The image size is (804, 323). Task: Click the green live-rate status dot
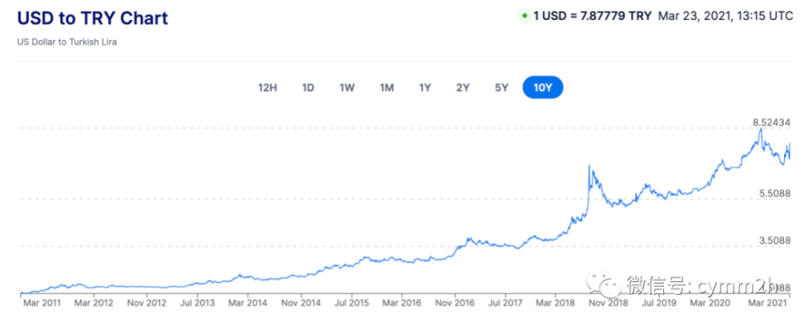(x=524, y=15)
